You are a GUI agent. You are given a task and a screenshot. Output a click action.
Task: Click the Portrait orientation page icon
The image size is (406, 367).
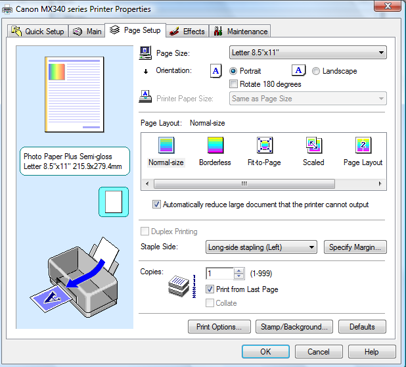pyautogui.click(x=215, y=71)
